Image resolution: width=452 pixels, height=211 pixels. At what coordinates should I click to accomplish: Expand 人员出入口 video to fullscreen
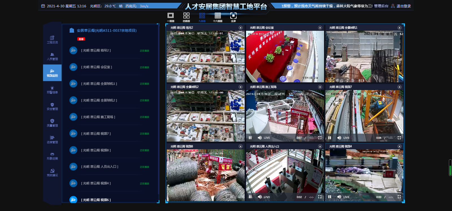pyautogui.click(x=320, y=197)
